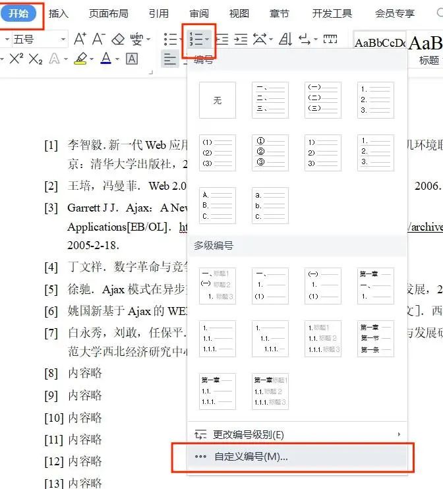Open the 插入 tab

click(58, 14)
